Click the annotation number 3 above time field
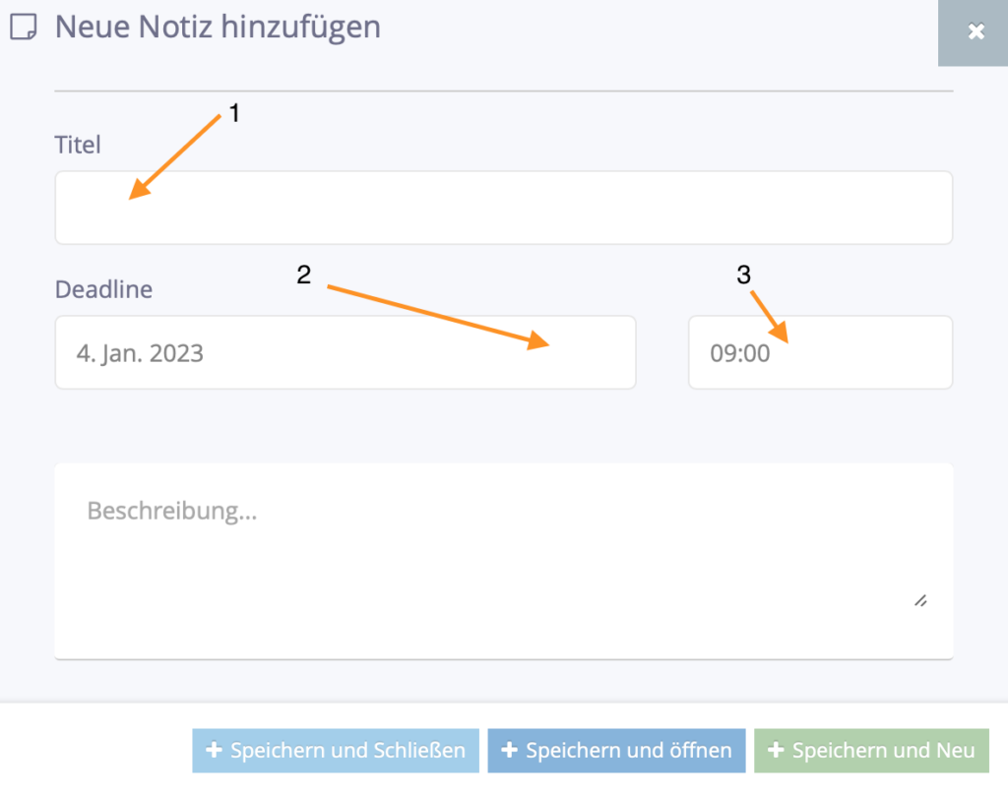Screen dimensions: 1008x795 click(x=744, y=275)
